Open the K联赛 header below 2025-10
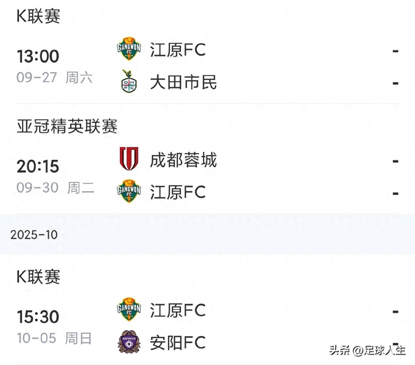 (38, 276)
